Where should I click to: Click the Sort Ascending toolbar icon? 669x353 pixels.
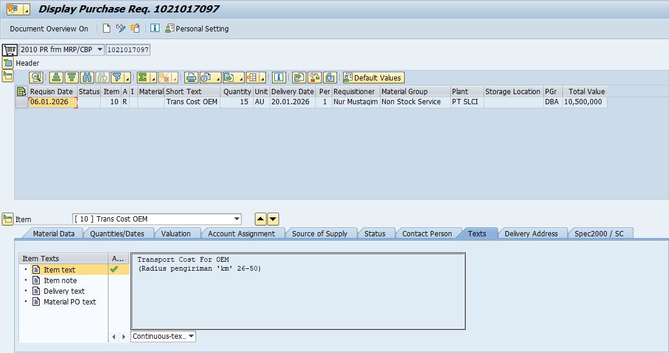pos(56,78)
